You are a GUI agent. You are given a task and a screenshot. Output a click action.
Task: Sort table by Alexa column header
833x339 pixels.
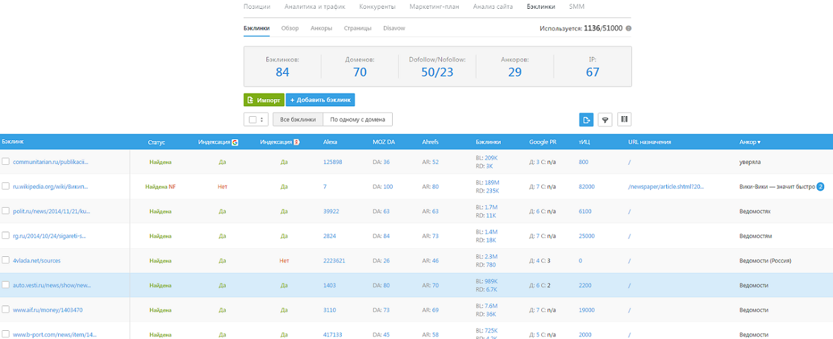[x=330, y=142]
